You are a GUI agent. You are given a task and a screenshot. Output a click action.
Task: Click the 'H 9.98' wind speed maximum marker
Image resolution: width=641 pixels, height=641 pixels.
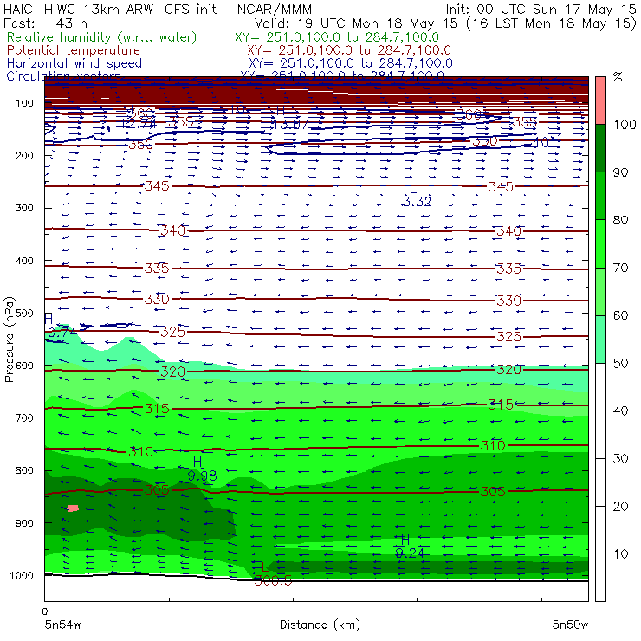202,469
